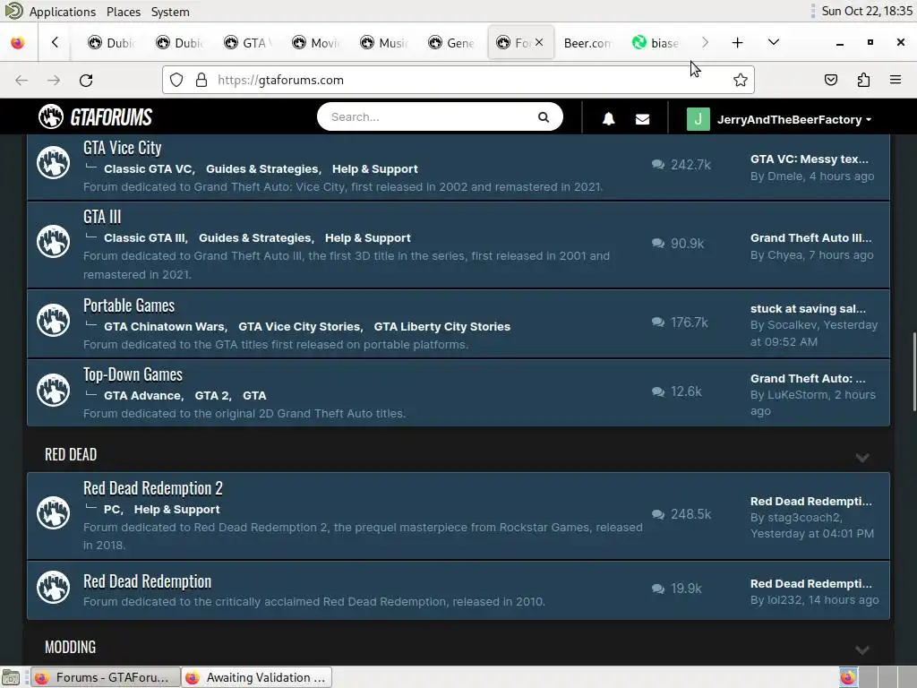Click the date and time clock
This screenshot has width=917, height=688.
(867, 11)
